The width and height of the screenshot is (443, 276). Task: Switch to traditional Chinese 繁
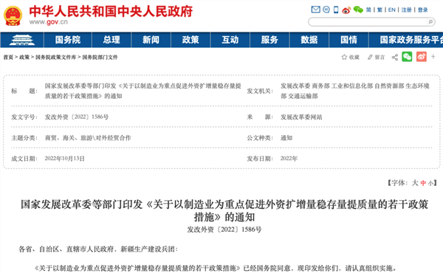(x=380, y=10)
